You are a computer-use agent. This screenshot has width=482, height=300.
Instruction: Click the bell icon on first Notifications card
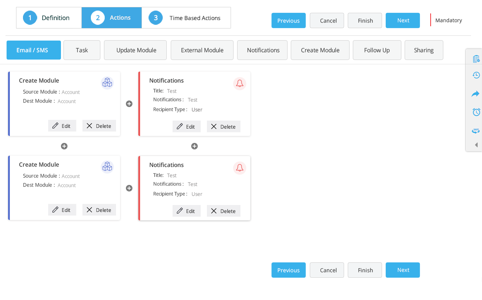(x=240, y=83)
